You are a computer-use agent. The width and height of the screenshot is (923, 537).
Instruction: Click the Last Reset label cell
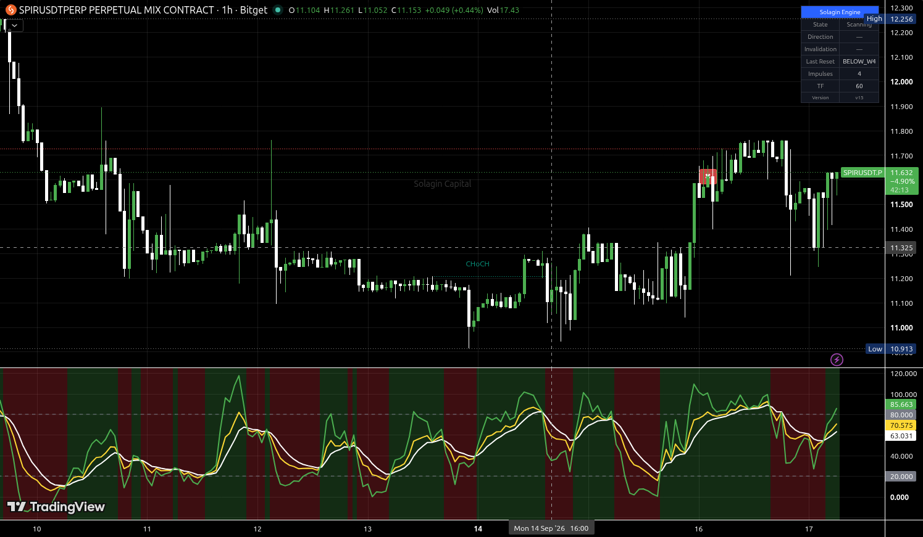click(821, 62)
